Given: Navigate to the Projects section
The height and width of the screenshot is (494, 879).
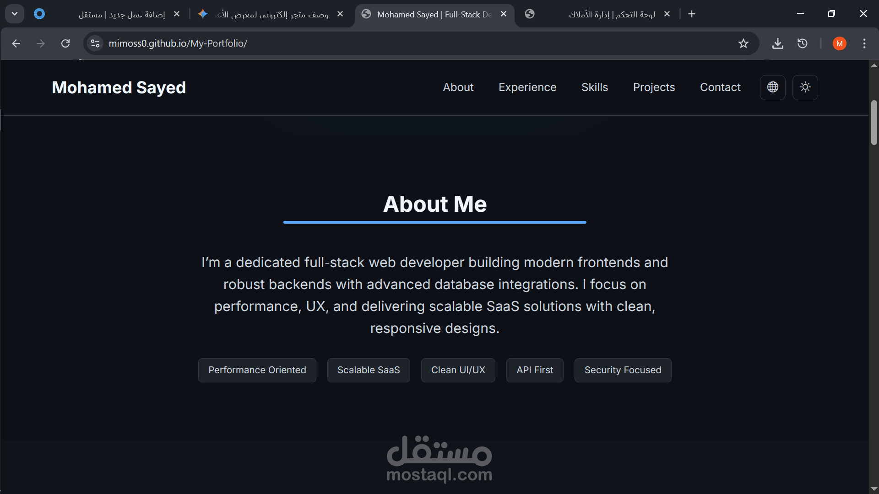Looking at the screenshot, I should pyautogui.click(x=654, y=87).
